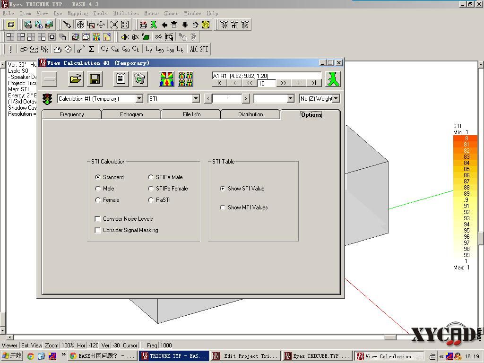The image size is (484, 363).
Task: Click the exclamation mark toolbar icon
Action: [11, 49]
